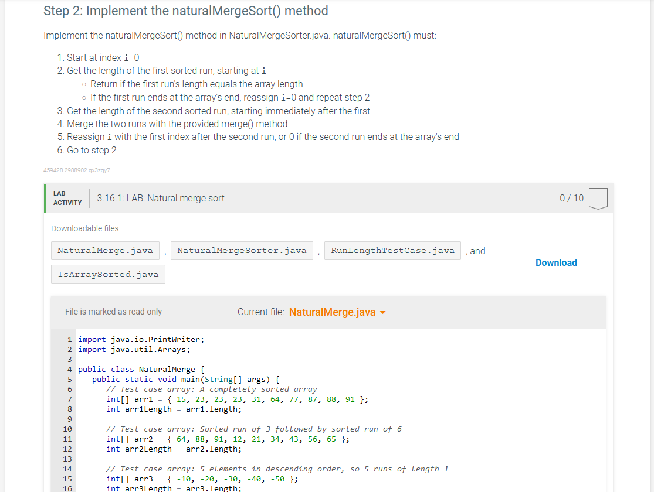Select the NaturalMerge.java downloadable file chip
Viewport: 654px width, 492px height.
(104, 250)
